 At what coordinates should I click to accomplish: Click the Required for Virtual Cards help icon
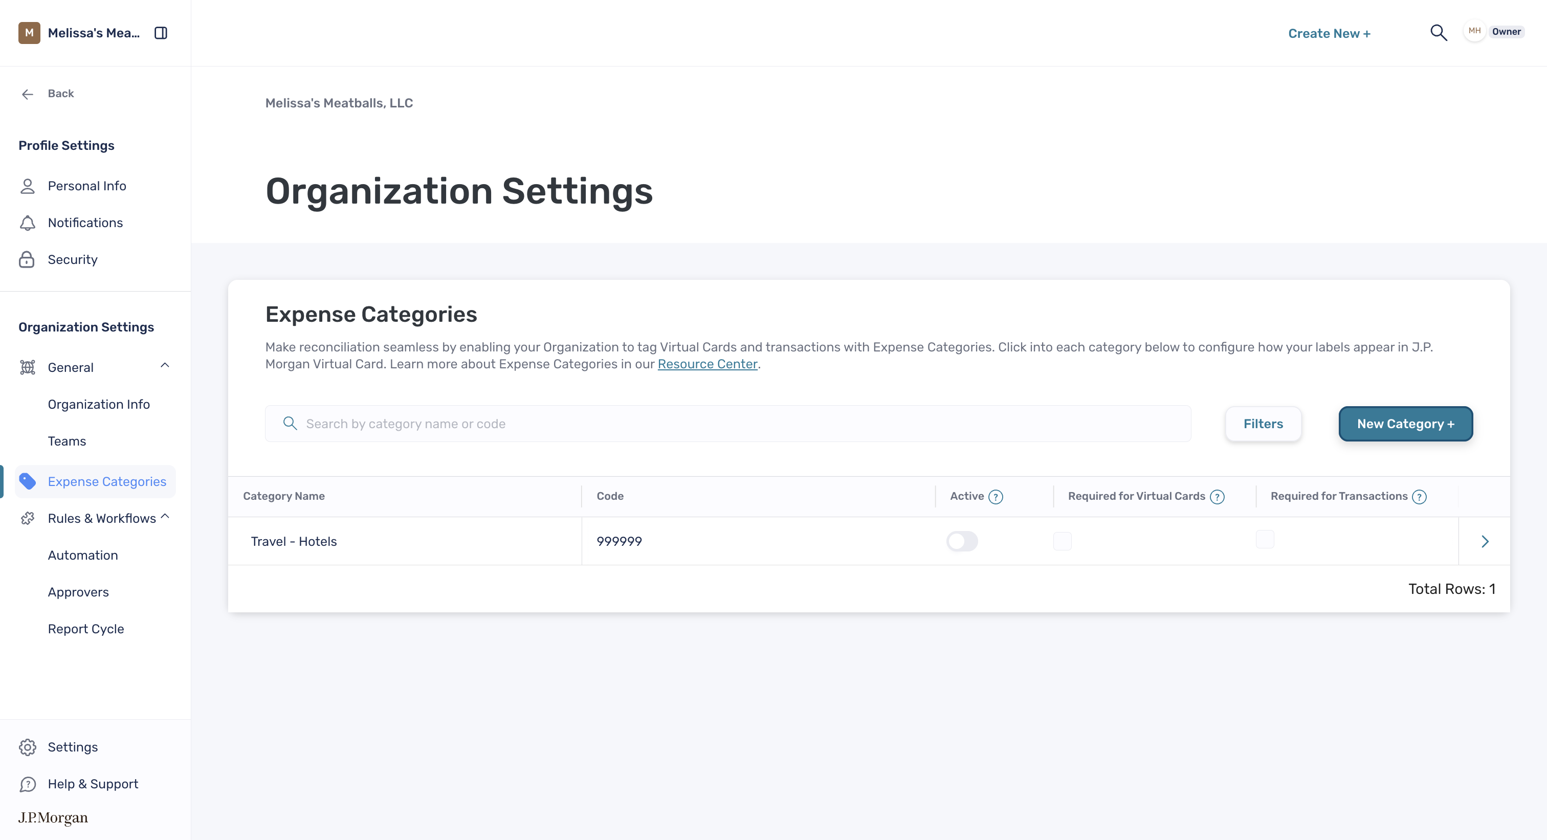pos(1218,497)
